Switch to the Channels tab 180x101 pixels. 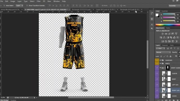click(165, 45)
